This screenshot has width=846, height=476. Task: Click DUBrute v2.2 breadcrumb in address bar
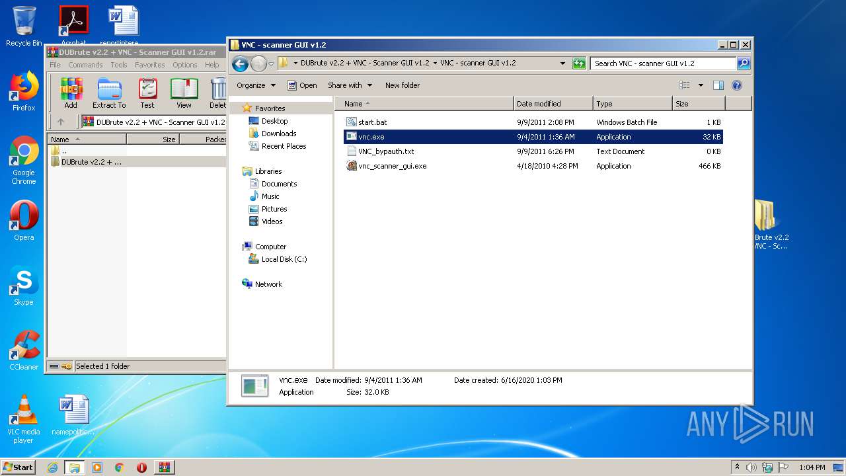point(365,63)
